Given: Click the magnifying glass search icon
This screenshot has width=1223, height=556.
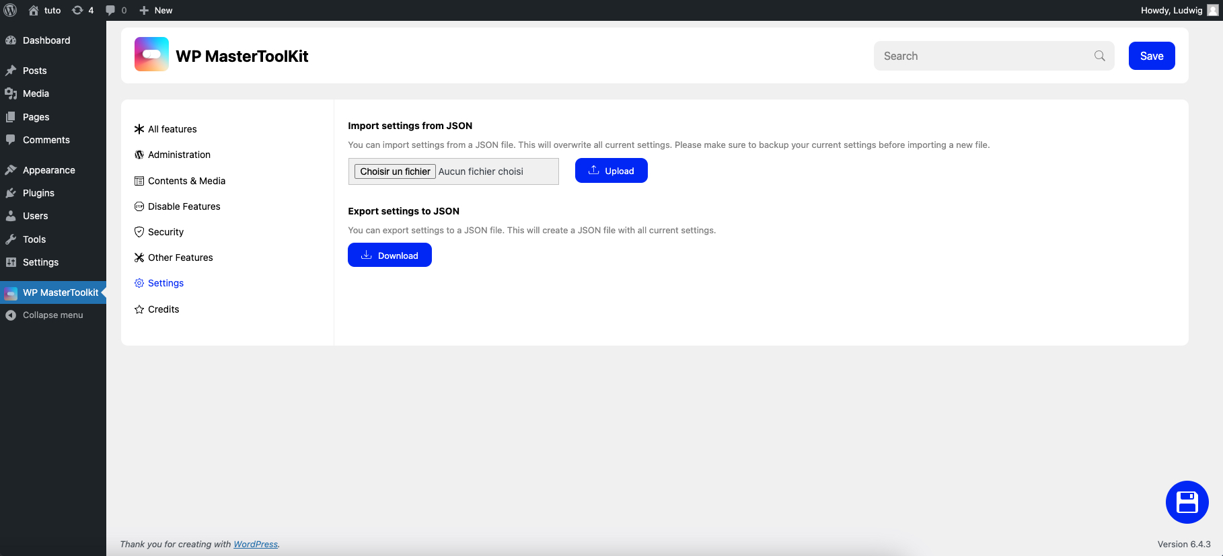Looking at the screenshot, I should 1100,56.
